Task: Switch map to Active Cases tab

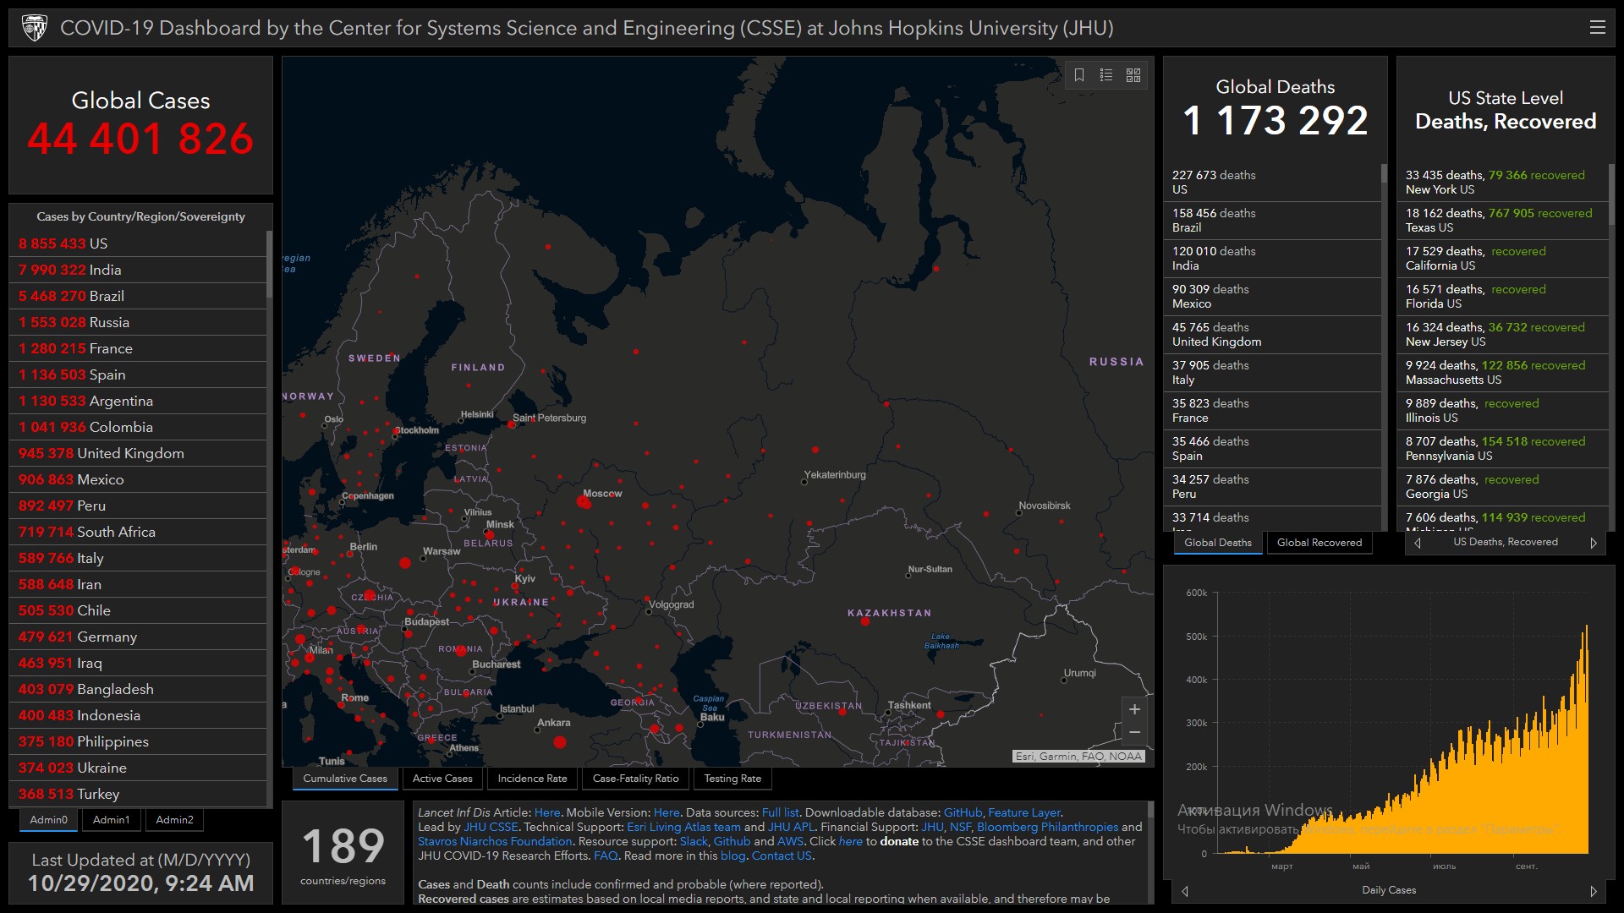Action: (442, 779)
